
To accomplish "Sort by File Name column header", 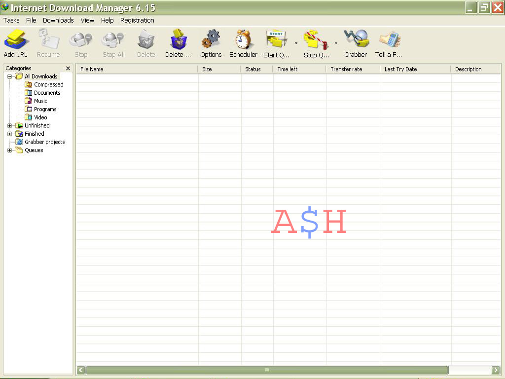I will tap(137, 69).
